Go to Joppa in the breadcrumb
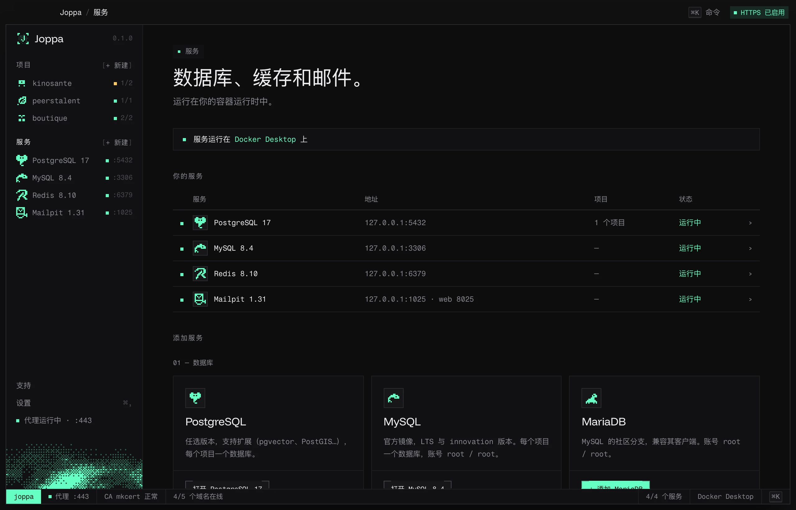Screen dimensions: 796x510 point(71,12)
